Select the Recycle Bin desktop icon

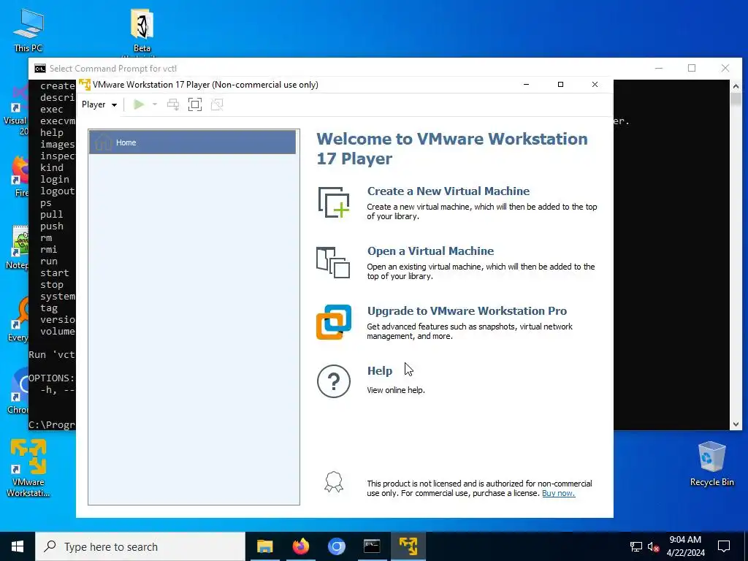coord(711,464)
